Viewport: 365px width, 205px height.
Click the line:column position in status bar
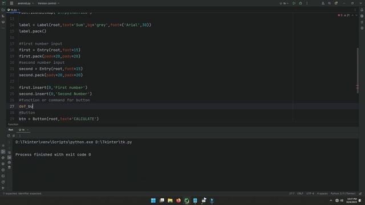[x=291, y=194]
